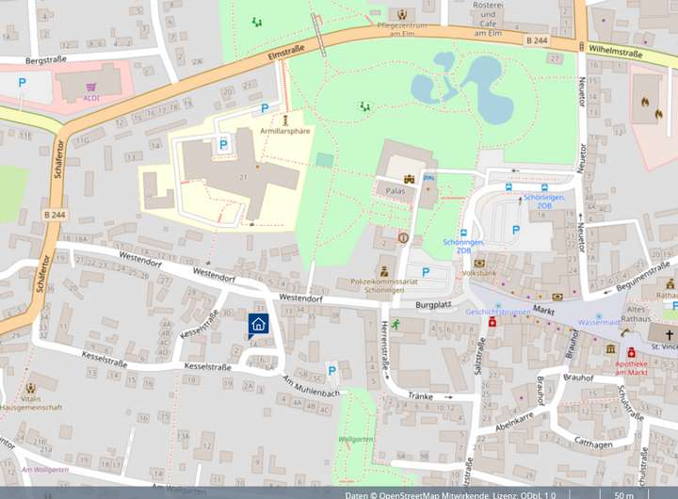Select the tourist information icon below Palas
678x499 pixels.
point(402,238)
